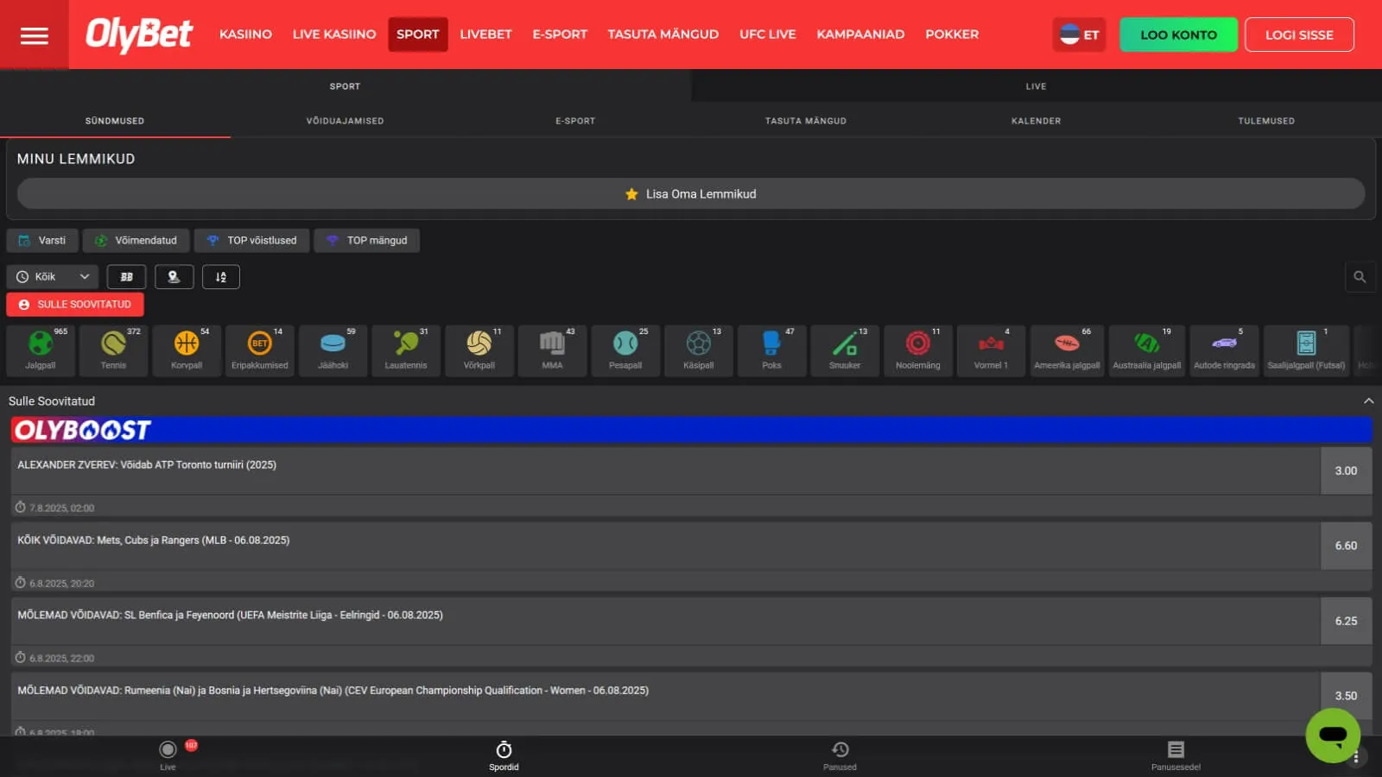Select the Käsipall handball icon
The width and height of the screenshot is (1382, 777).
click(x=699, y=350)
